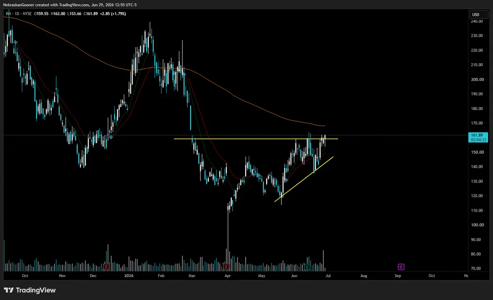Click the April red earnings E marker

226,267
